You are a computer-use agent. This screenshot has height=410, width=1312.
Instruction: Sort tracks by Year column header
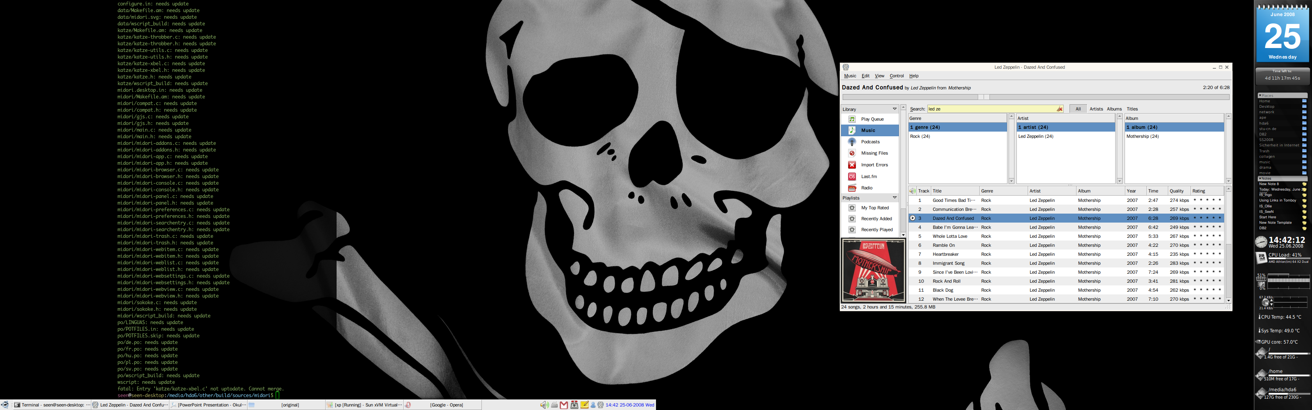[1135, 191]
